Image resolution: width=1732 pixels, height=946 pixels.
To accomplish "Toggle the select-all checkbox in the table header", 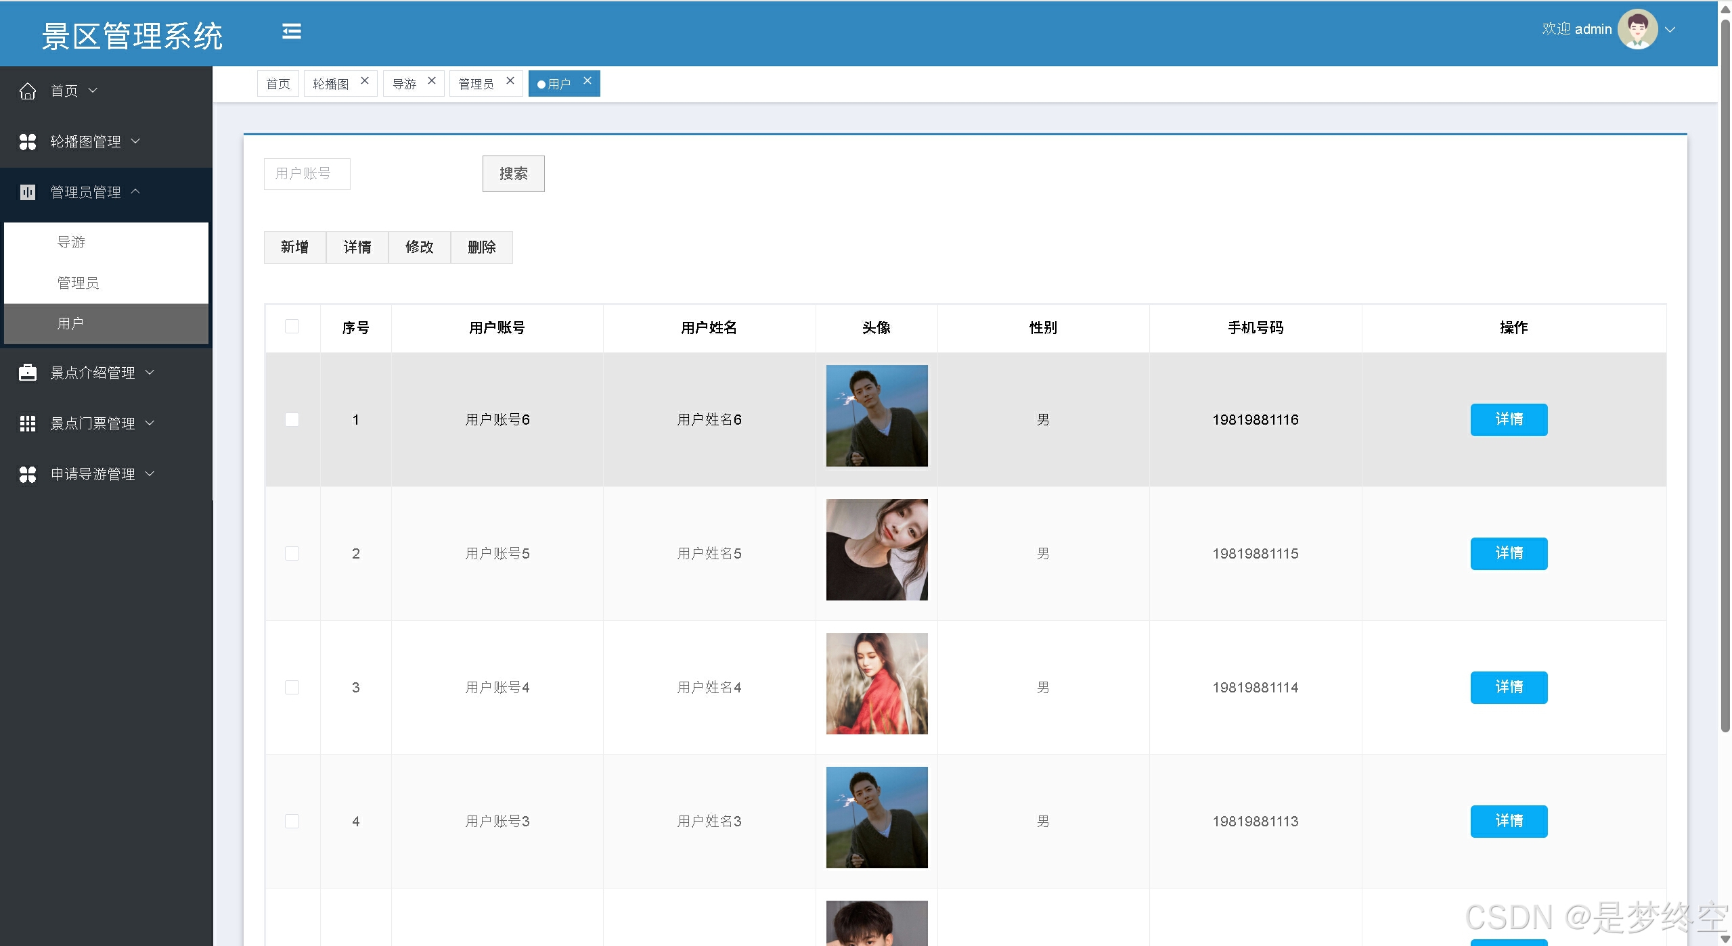I will (292, 327).
